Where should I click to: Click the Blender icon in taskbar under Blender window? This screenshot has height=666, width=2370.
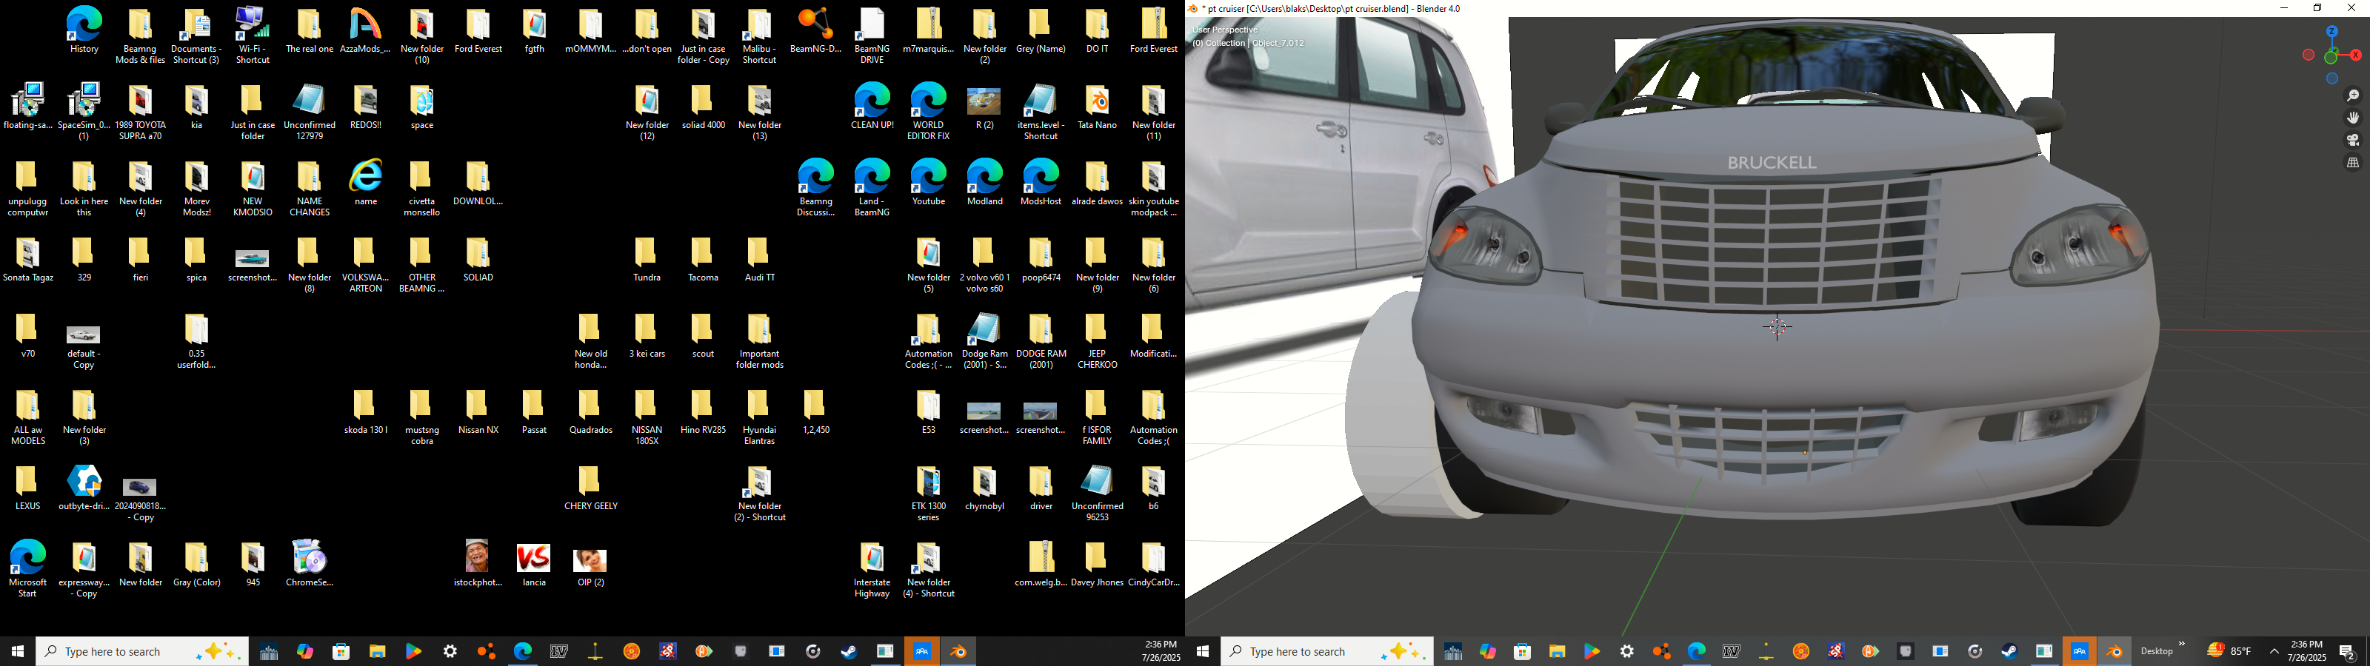(x=2114, y=651)
